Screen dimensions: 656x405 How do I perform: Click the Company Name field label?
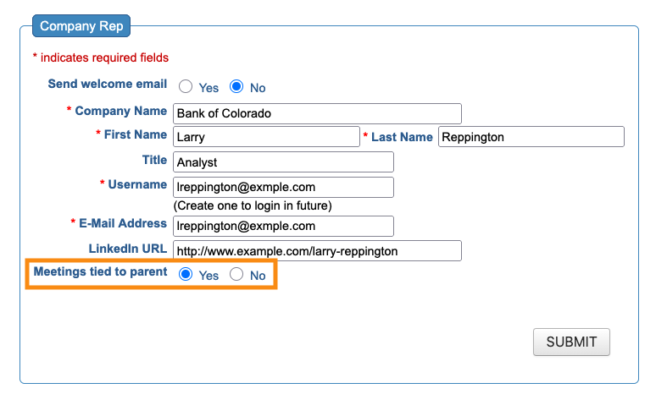[120, 111]
